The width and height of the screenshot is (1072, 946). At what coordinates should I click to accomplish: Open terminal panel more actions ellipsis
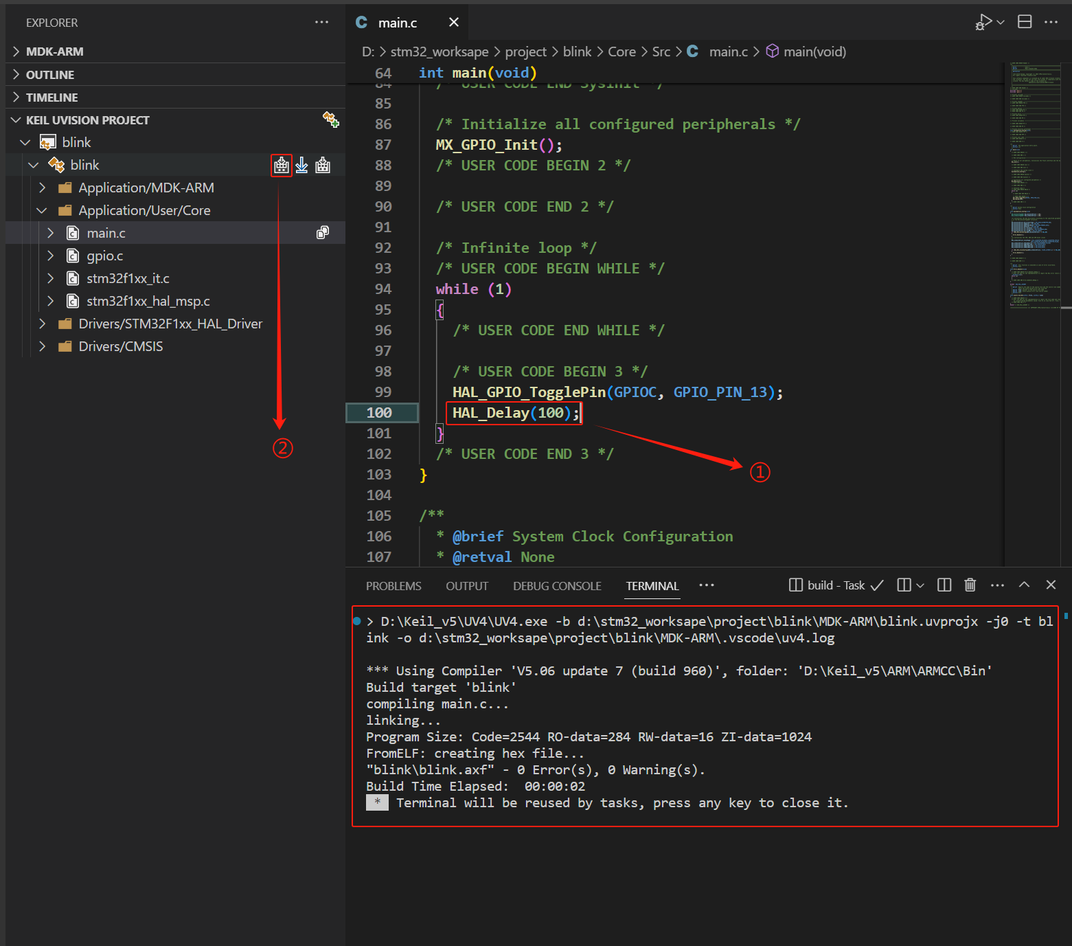997,585
